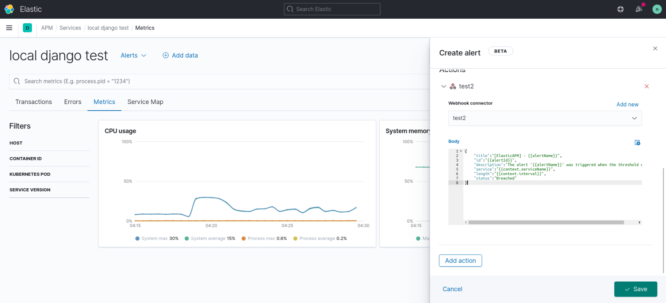Open the user profile avatar

tap(657, 9)
